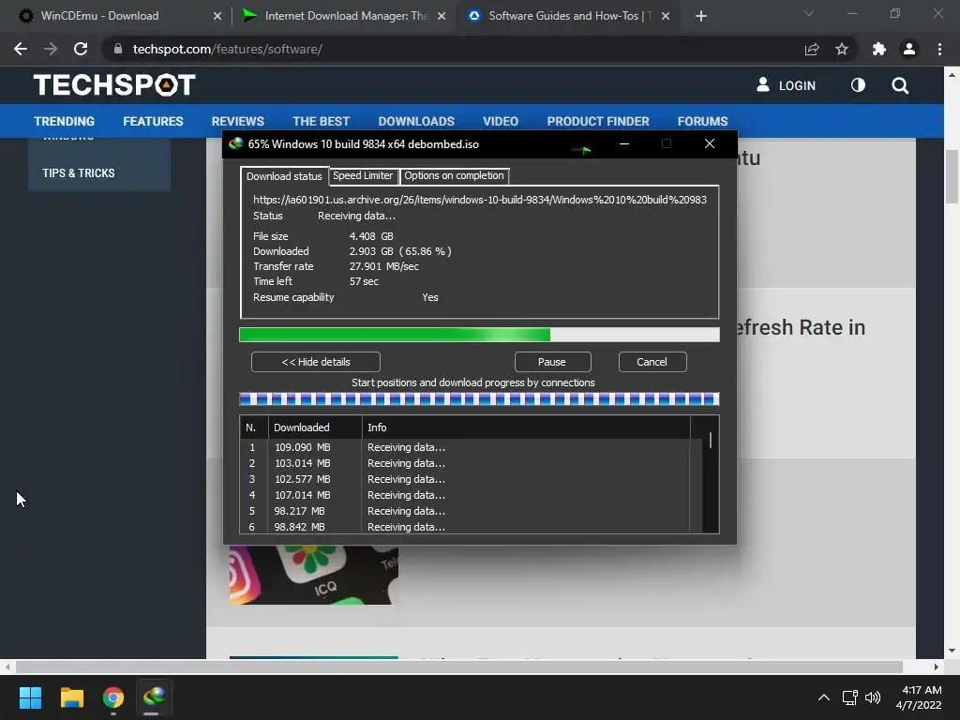Screen dimensions: 960x720
Task: Select connection row 1 with 109.090 MB
Action: click(x=465, y=447)
